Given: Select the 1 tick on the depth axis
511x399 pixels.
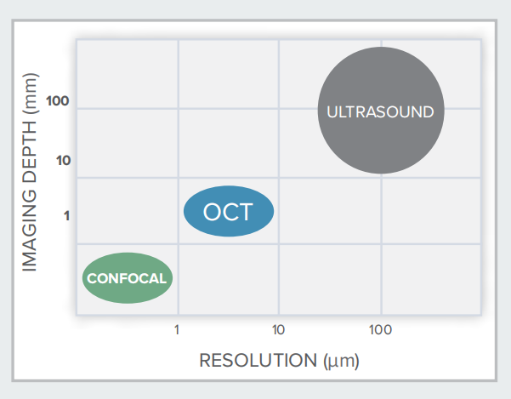Looking at the screenshot, I should pos(65,216).
